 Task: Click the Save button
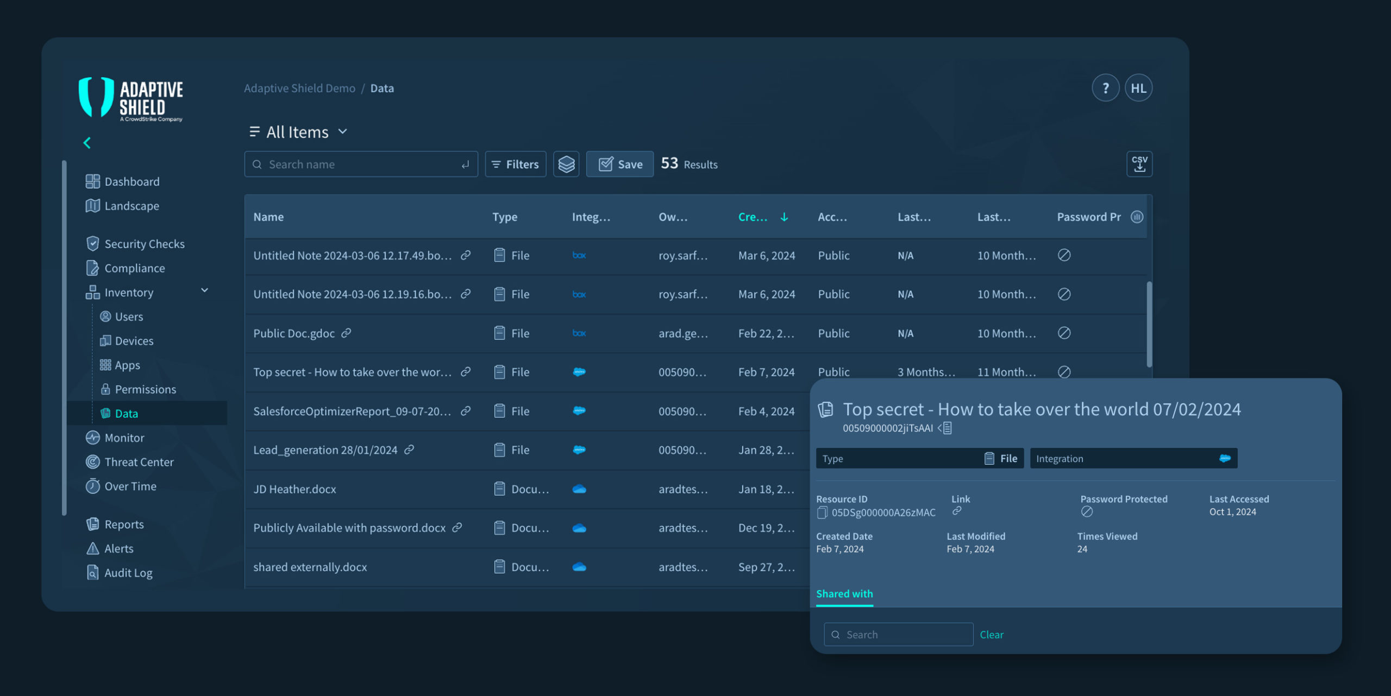tap(620, 164)
